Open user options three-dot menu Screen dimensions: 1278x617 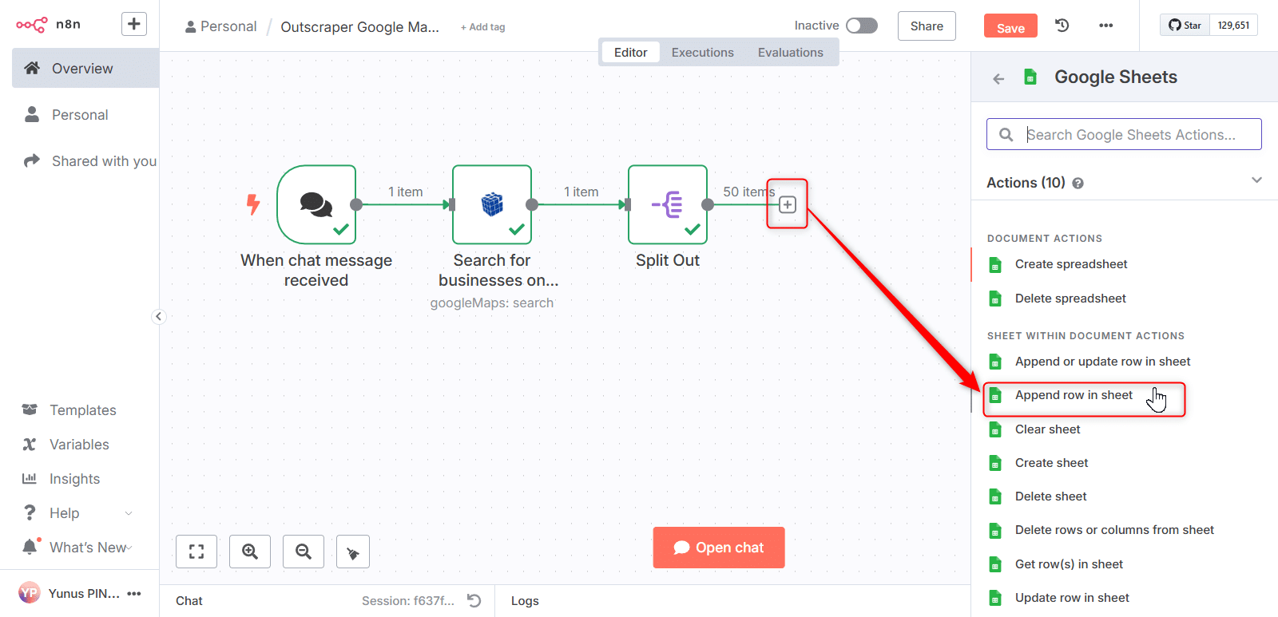point(134,593)
